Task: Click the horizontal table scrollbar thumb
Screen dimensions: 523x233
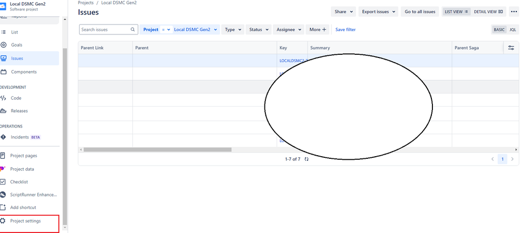Action: coord(158,150)
